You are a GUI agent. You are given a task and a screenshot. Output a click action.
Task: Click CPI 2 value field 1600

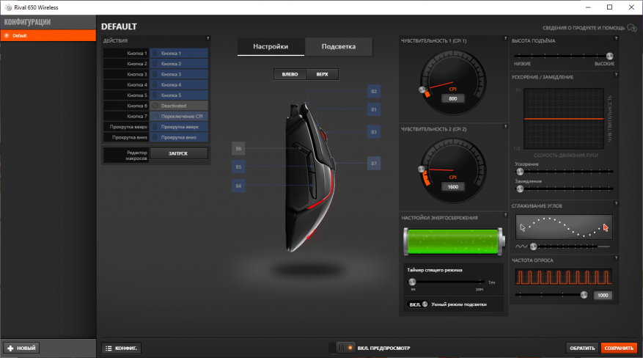(x=452, y=186)
